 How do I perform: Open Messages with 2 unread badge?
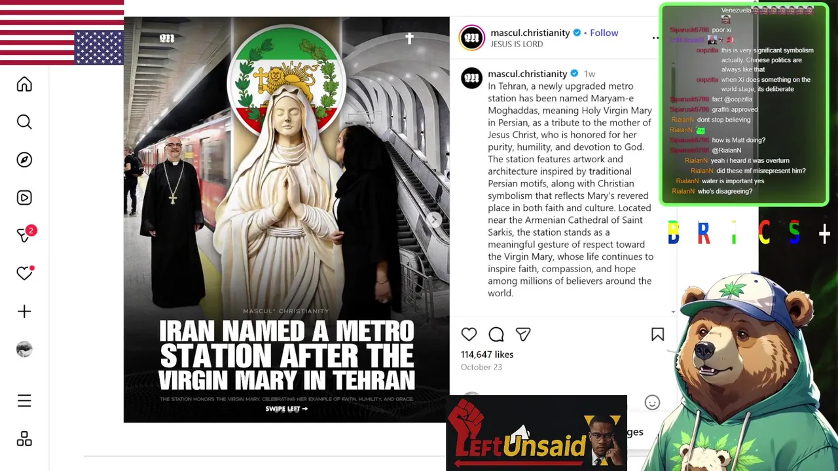click(x=26, y=234)
